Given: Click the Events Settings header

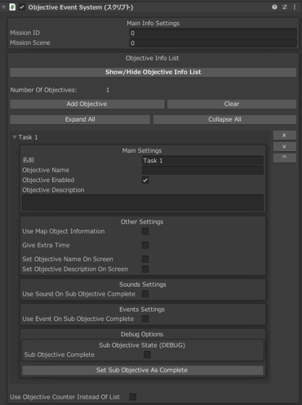Looking at the screenshot, I should click(142, 309).
